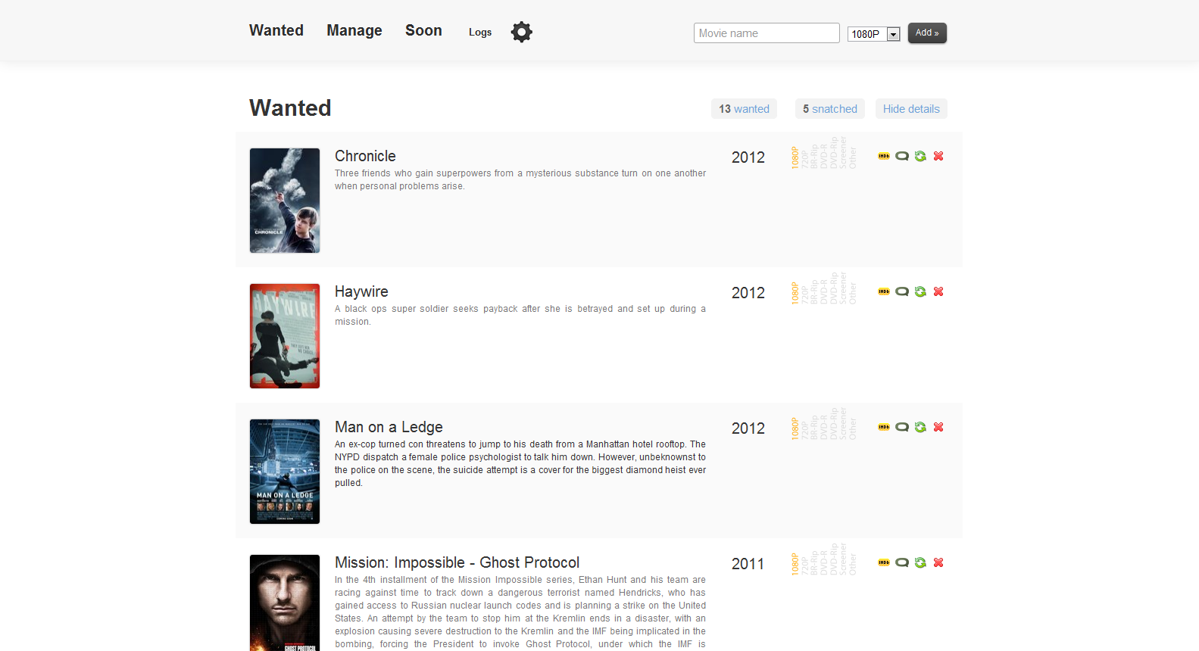
Task: View the Logs page
Action: pyautogui.click(x=480, y=32)
